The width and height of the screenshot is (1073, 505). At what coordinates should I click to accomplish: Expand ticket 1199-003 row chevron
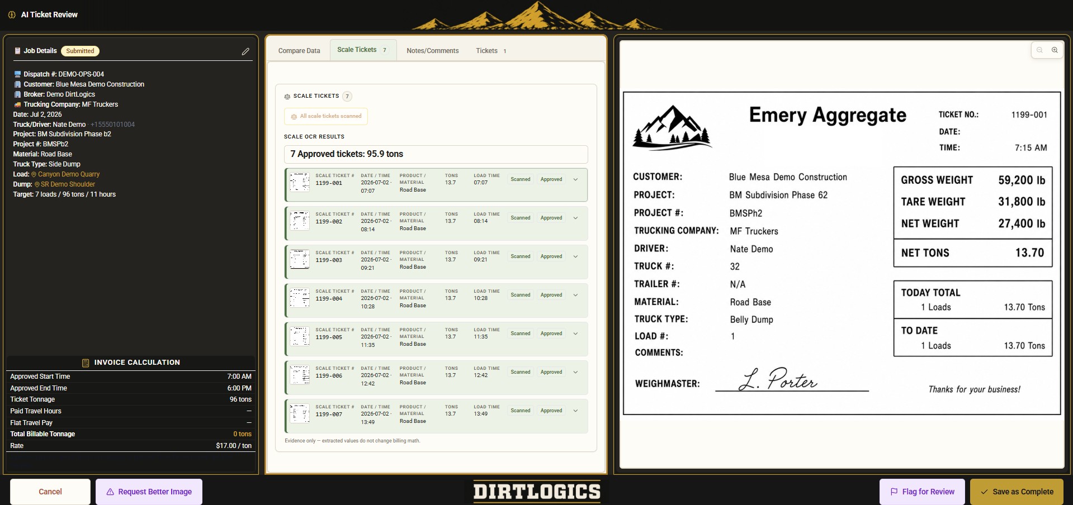[575, 256]
